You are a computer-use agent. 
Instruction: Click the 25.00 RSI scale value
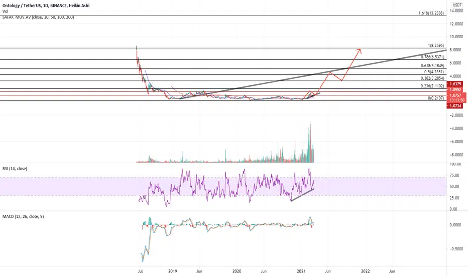[454, 198]
